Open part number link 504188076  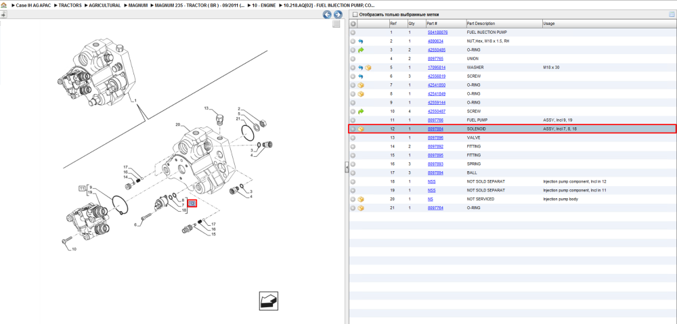click(437, 32)
